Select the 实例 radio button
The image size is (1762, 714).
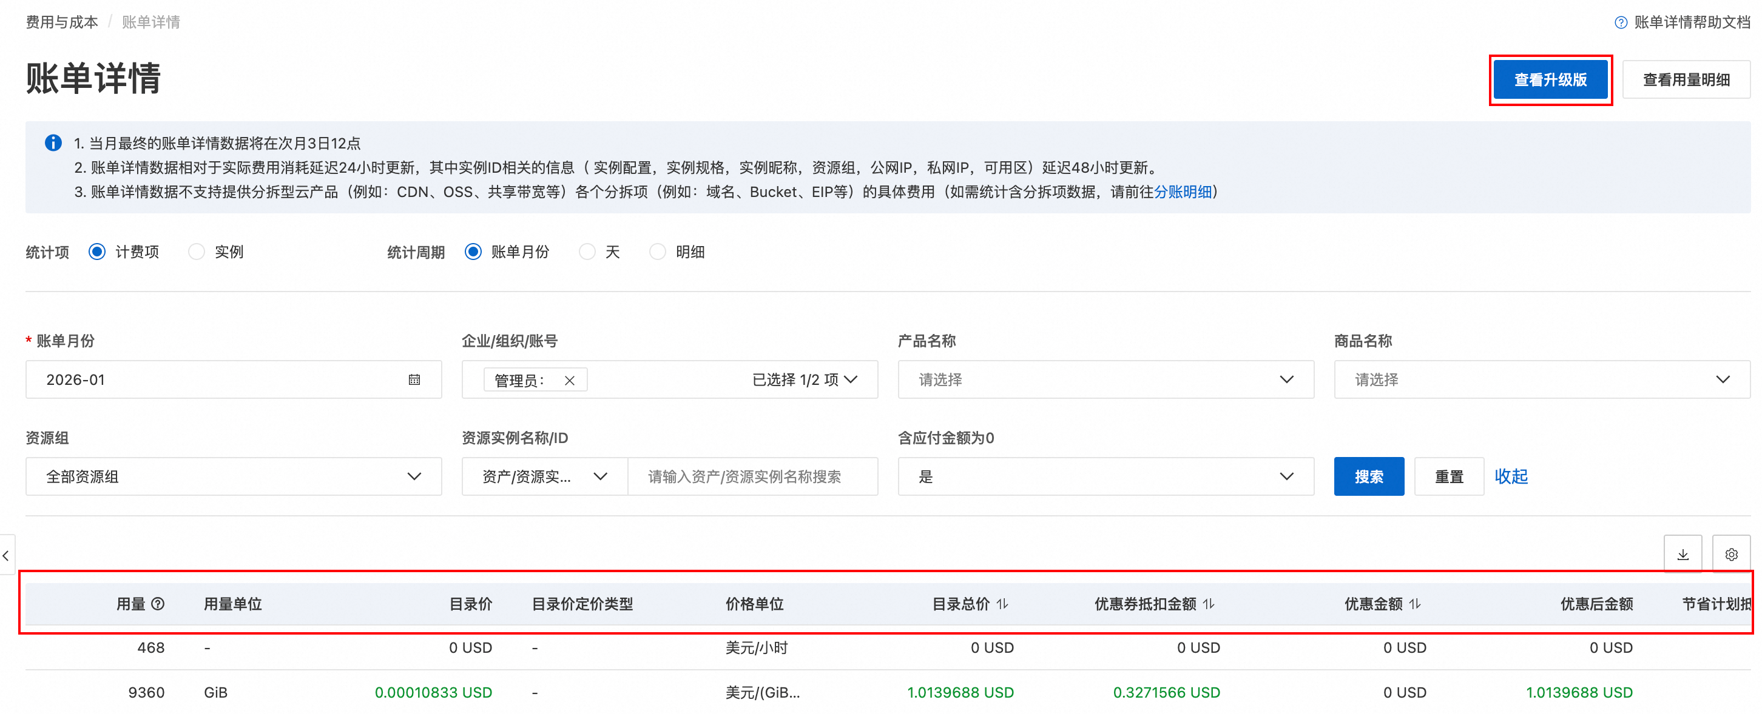(x=197, y=252)
